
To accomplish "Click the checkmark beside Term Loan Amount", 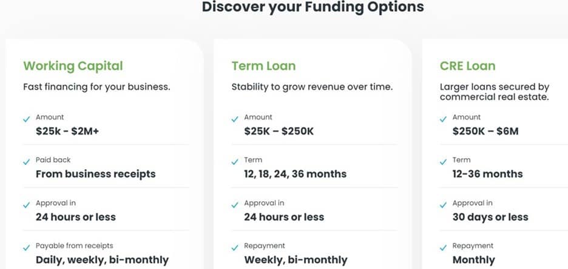I will (235, 119).
